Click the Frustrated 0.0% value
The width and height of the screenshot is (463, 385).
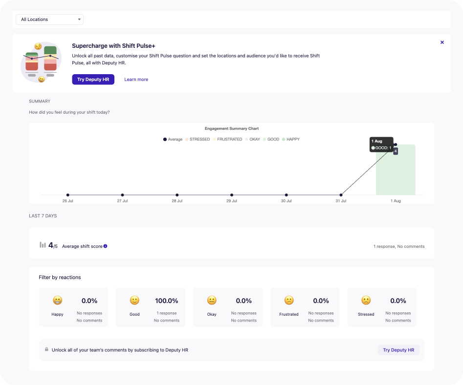(x=321, y=301)
